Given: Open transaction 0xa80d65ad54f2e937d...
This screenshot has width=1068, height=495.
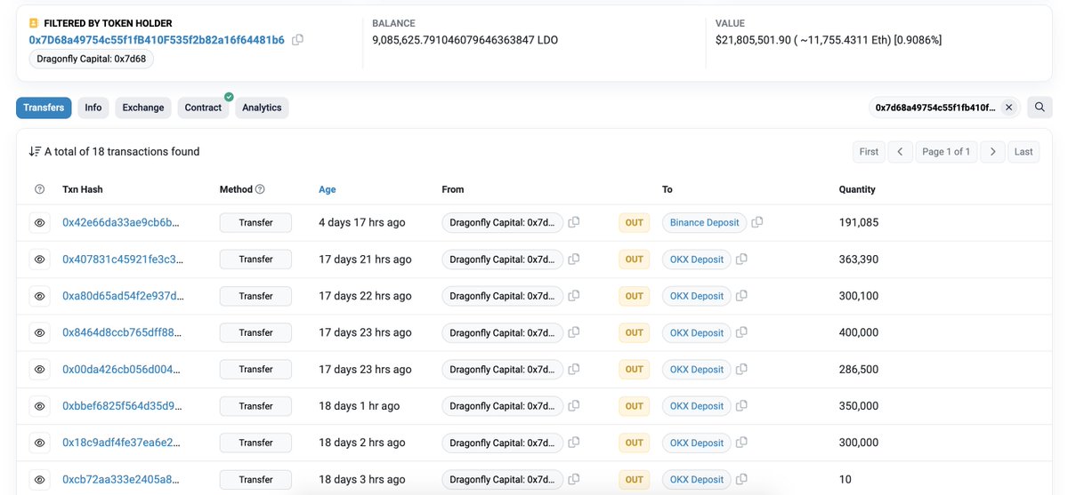Looking at the screenshot, I should click(x=123, y=296).
